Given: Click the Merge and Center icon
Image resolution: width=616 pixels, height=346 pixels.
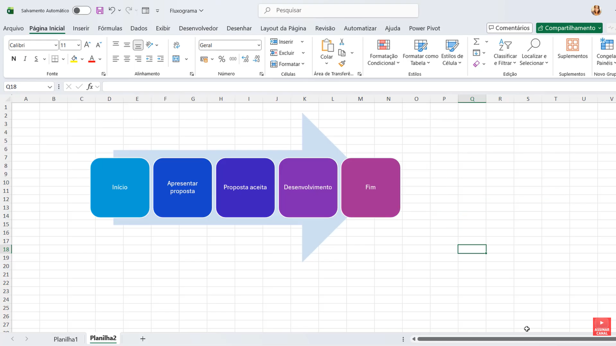Looking at the screenshot, I should (x=176, y=59).
